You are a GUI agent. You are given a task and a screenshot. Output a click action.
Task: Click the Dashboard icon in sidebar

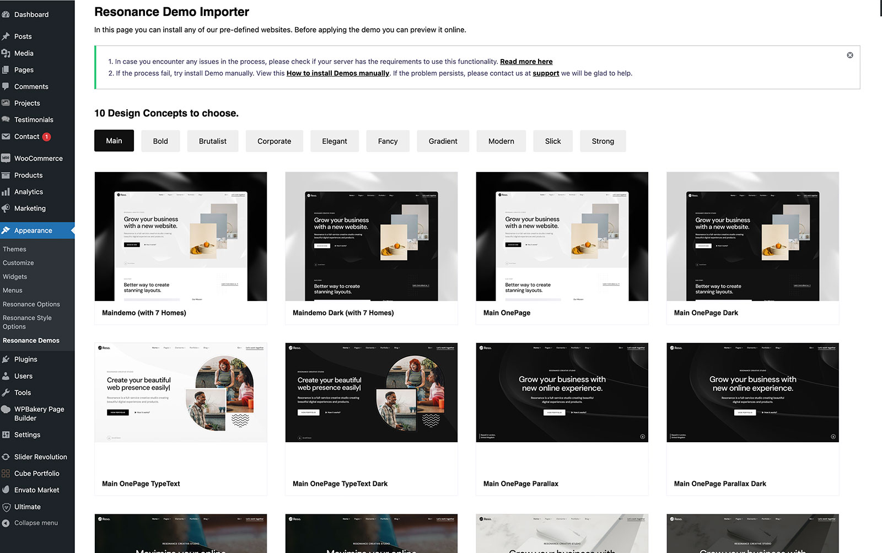pyautogui.click(x=6, y=14)
